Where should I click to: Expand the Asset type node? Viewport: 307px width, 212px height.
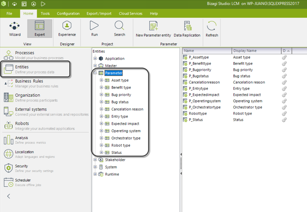[x=101, y=80]
